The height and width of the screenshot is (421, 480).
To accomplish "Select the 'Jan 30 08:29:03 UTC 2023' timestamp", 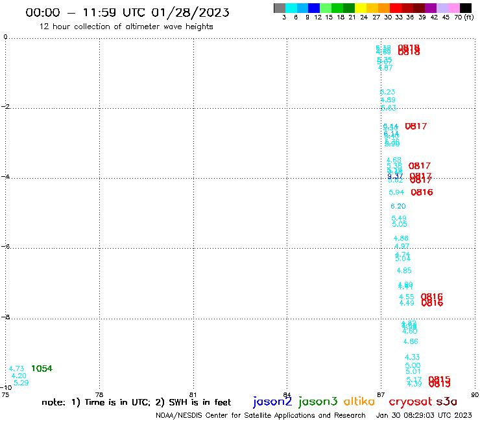I will 424,415.
